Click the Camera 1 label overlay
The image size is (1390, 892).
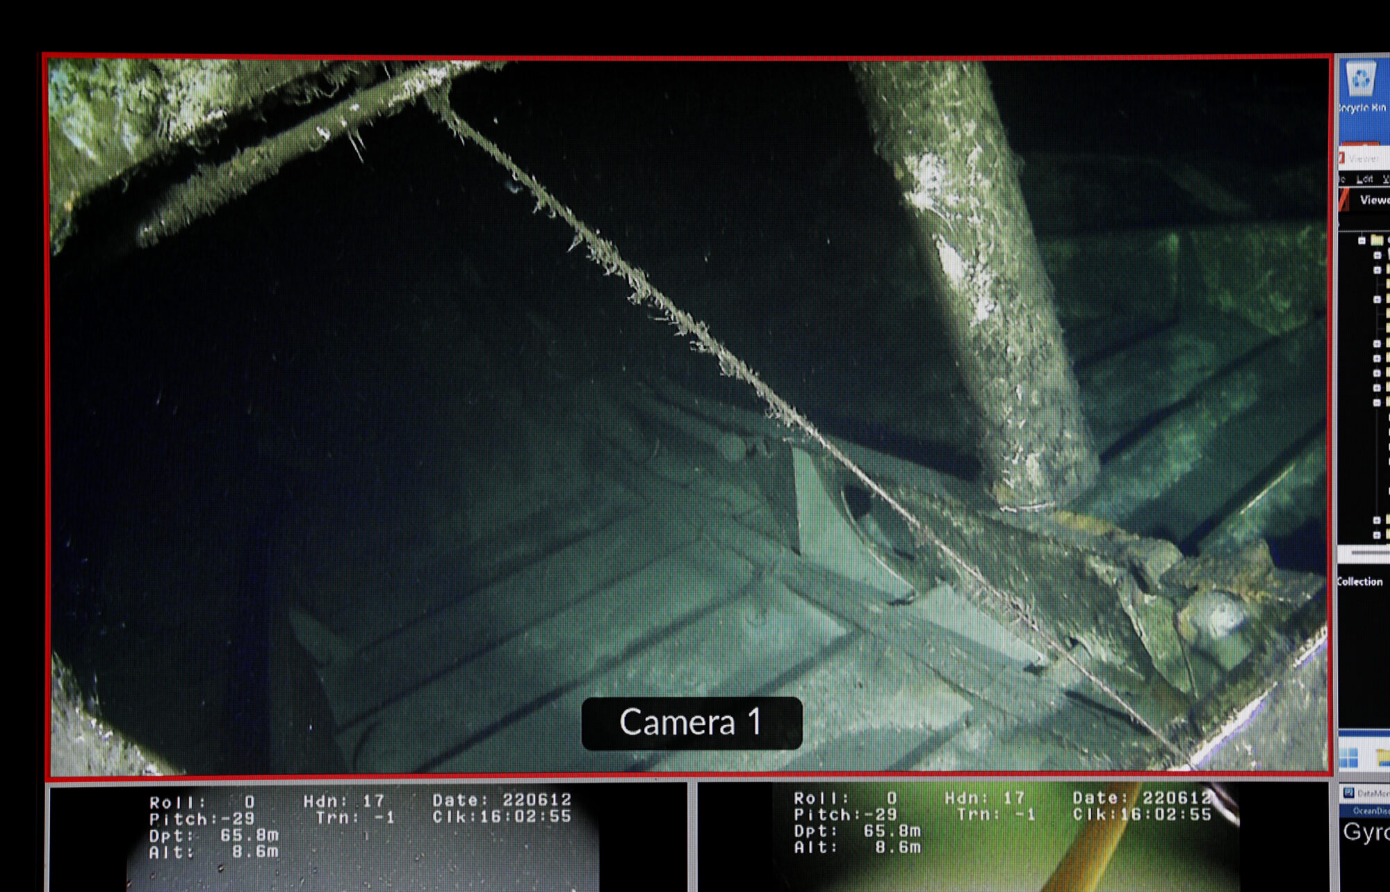692,723
